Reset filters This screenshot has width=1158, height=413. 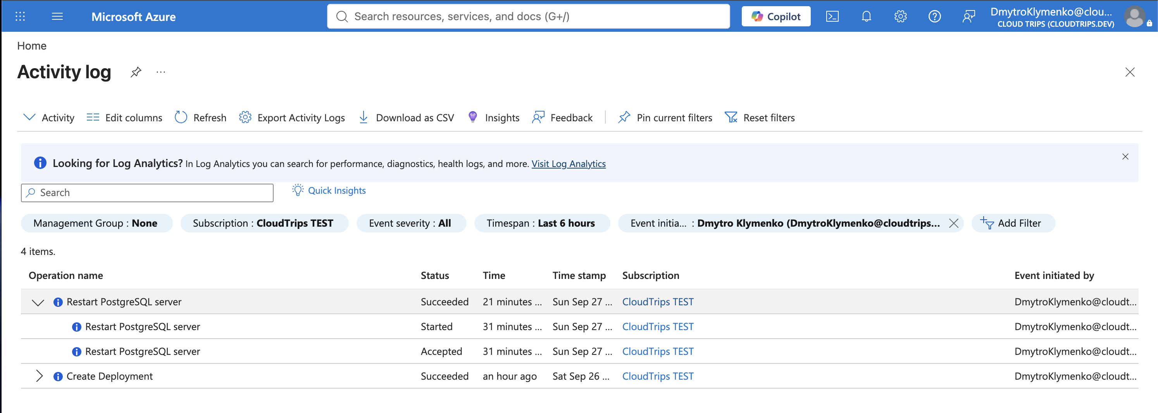tap(760, 118)
